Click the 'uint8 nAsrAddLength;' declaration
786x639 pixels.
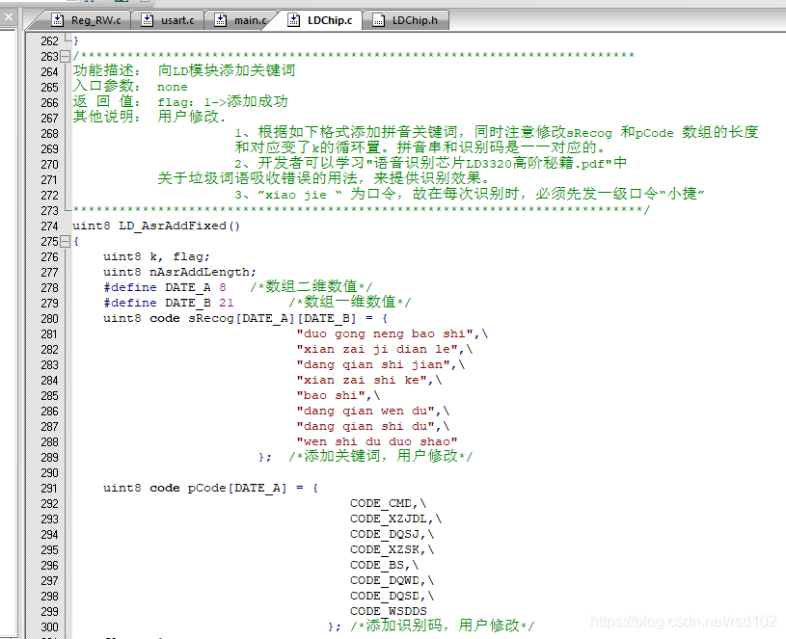179,273
